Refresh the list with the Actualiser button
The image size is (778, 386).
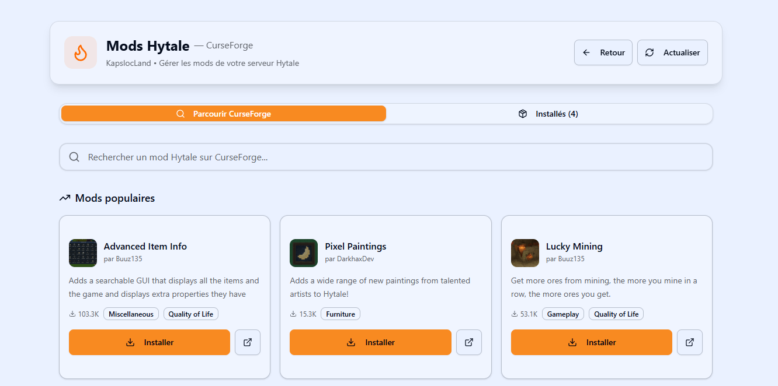672,52
